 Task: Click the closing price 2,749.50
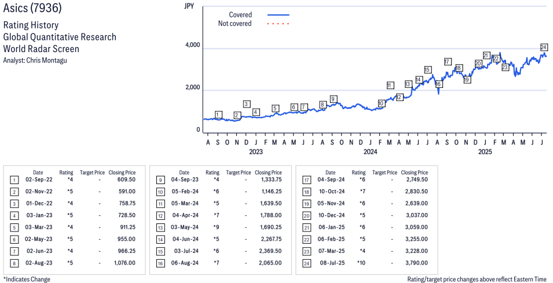416,180
